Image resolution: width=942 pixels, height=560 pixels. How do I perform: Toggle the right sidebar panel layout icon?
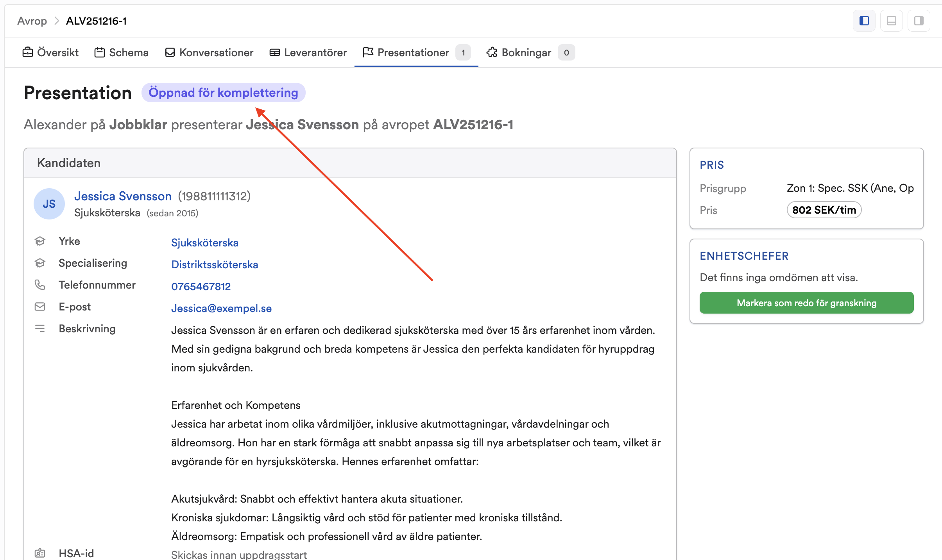[x=919, y=21]
